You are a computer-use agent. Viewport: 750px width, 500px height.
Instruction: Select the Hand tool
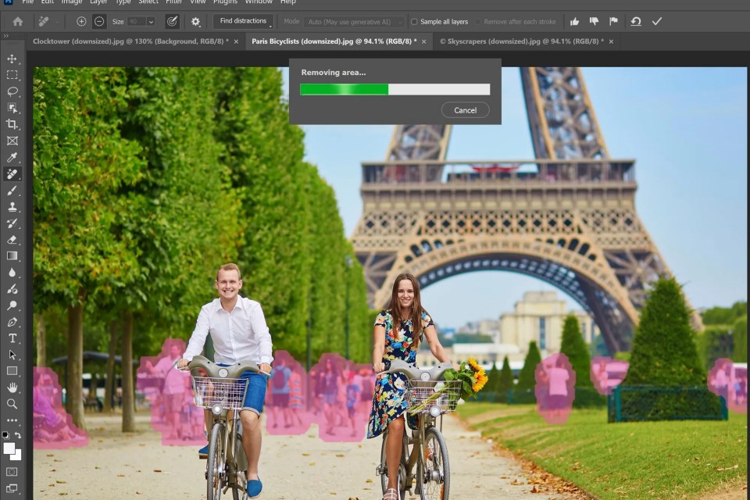click(x=12, y=387)
